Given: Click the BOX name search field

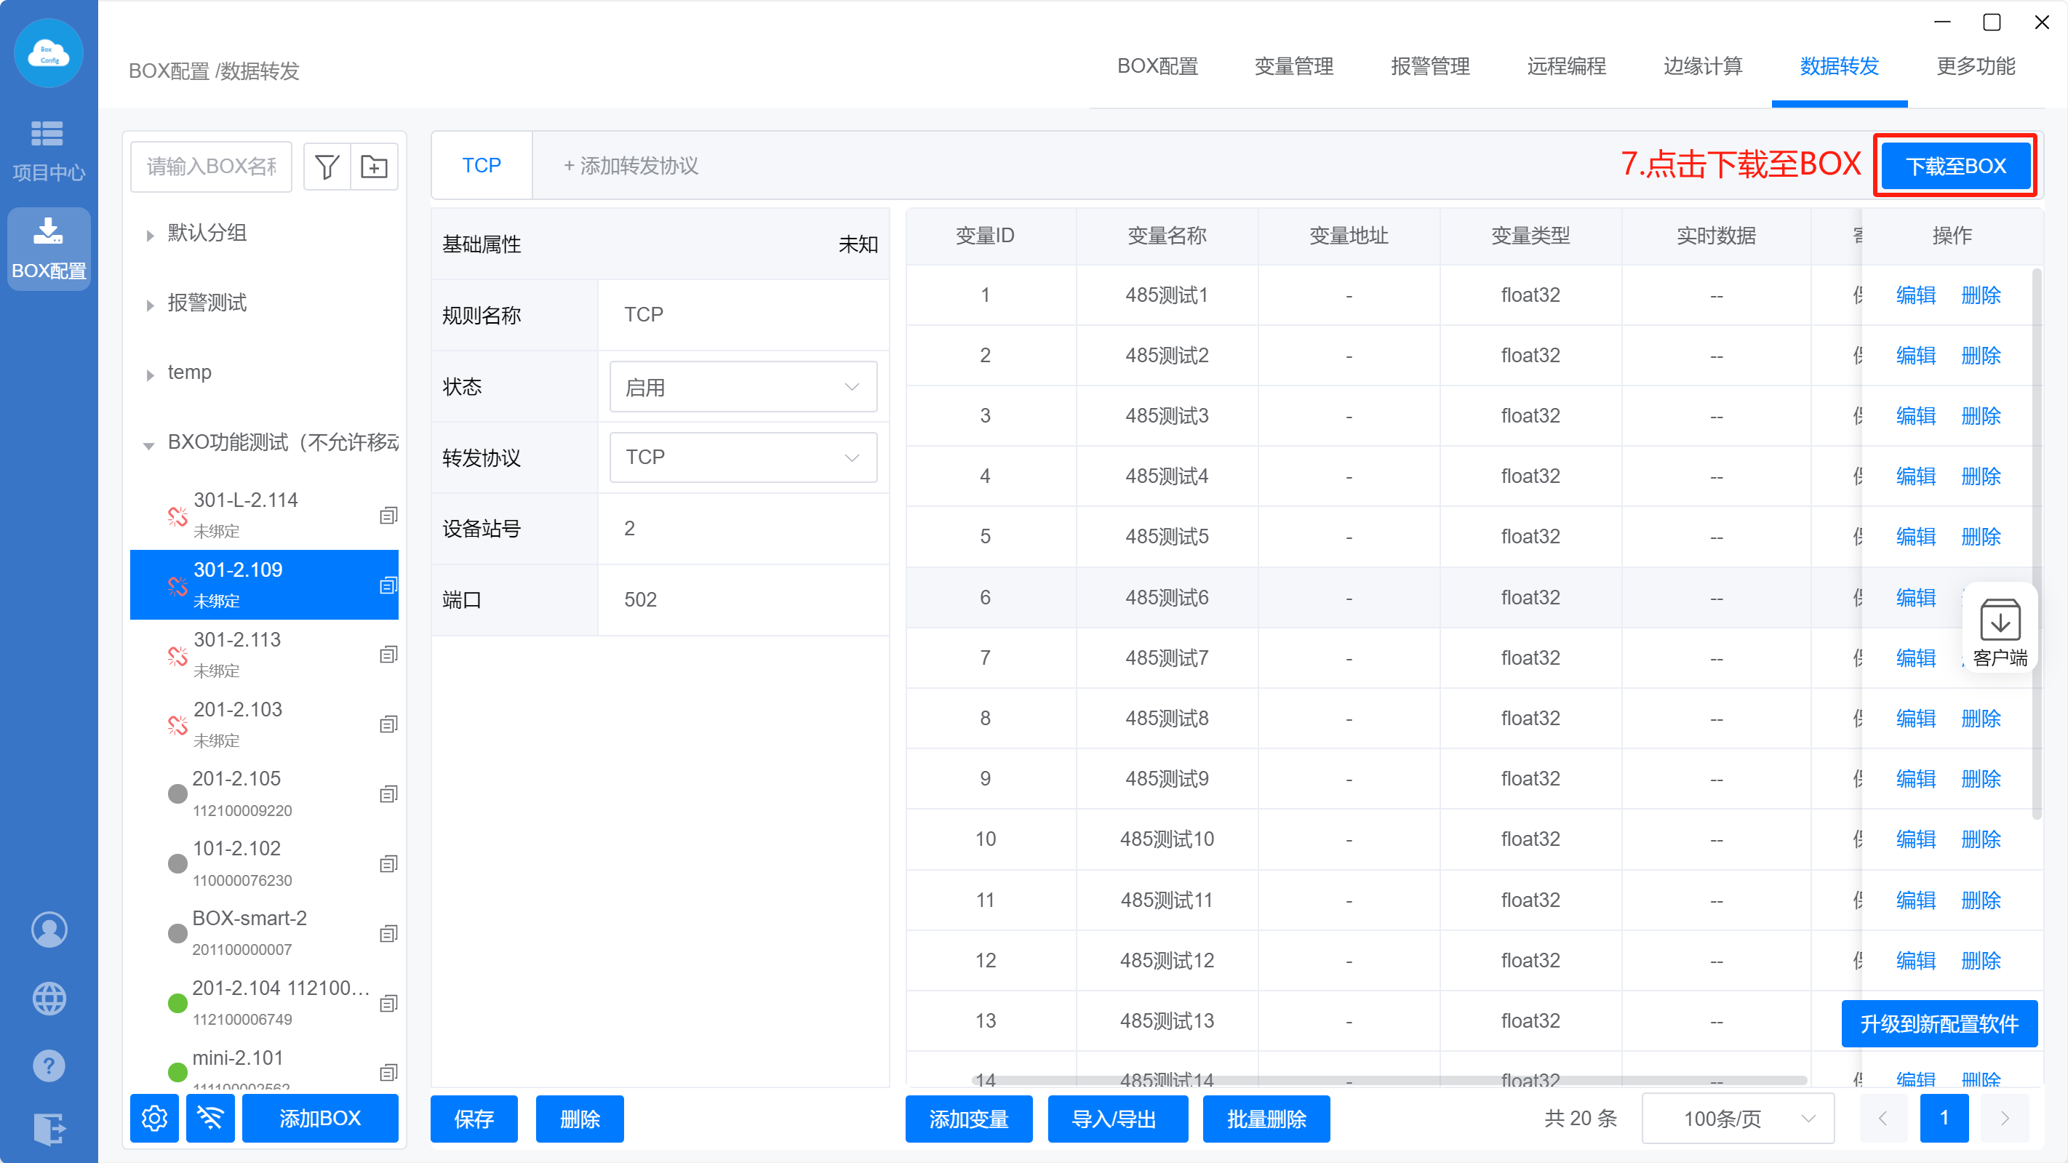Looking at the screenshot, I should (x=211, y=167).
